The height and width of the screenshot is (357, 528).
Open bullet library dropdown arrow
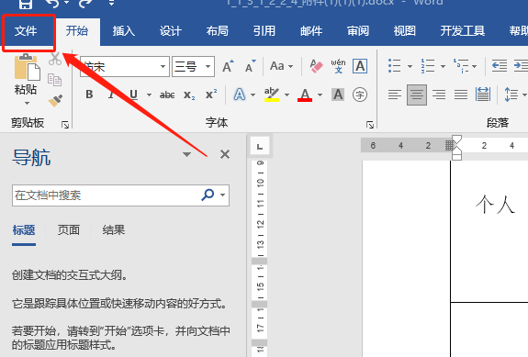click(x=410, y=66)
